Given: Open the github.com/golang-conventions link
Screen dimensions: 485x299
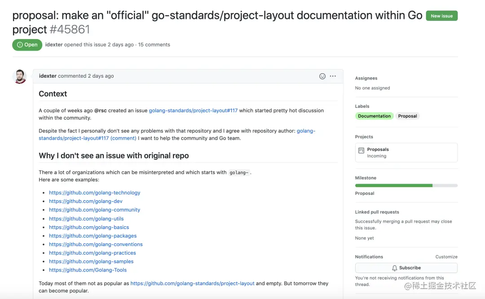Looking at the screenshot, I should point(96,244).
